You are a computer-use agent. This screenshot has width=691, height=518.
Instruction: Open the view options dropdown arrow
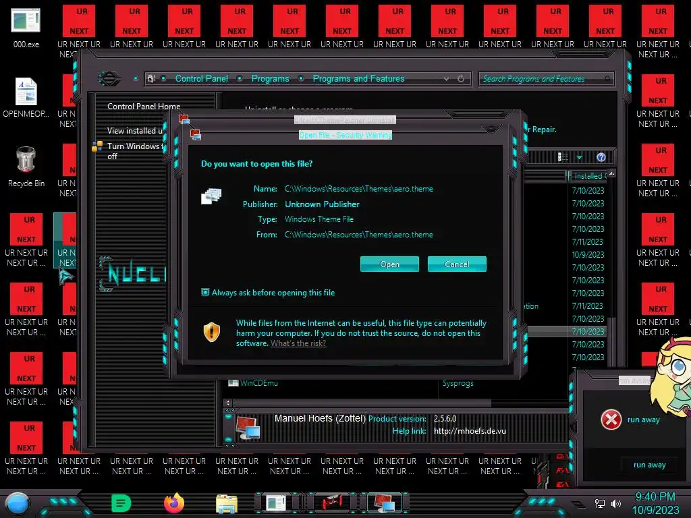[x=580, y=157]
